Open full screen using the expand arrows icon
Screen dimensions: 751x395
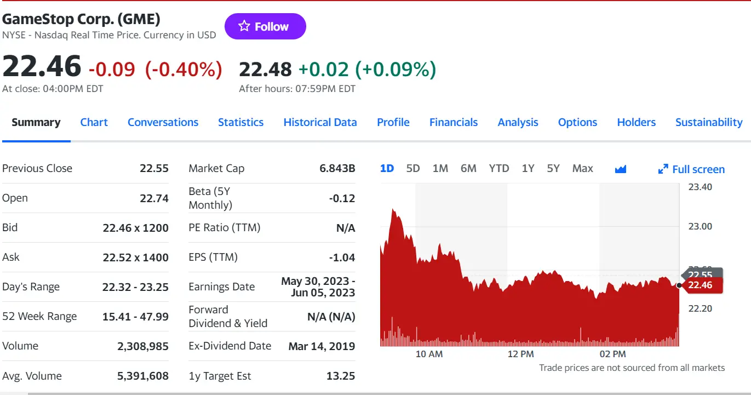coord(663,169)
